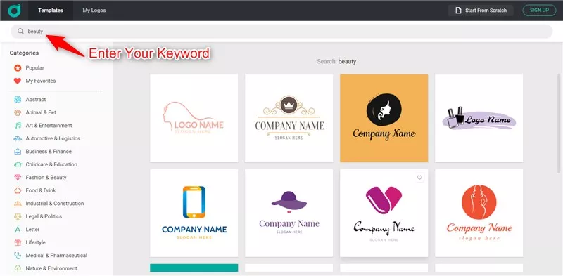
Task: Click the Childcare & Education cap icon
Action: click(18, 164)
